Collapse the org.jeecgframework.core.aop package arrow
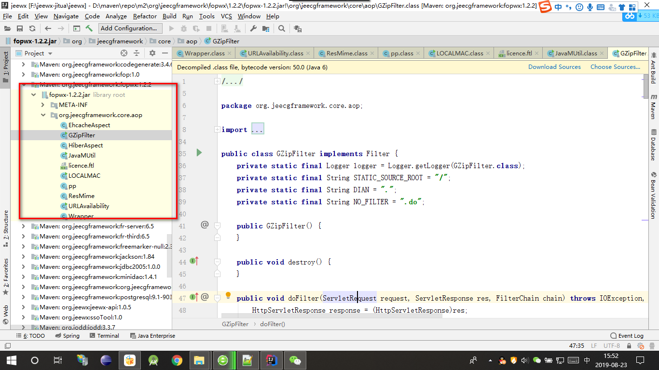The height and width of the screenshot is (370, 659). click(43, 115)
